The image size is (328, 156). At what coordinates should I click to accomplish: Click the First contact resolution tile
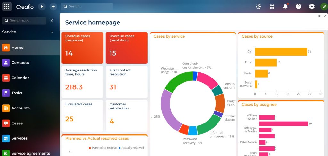click(x=126, y=82)
